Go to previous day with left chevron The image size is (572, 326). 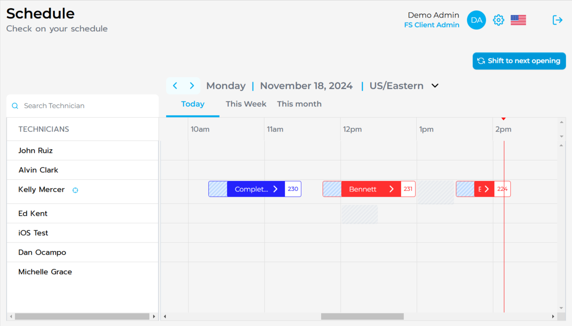click(175, 85)
